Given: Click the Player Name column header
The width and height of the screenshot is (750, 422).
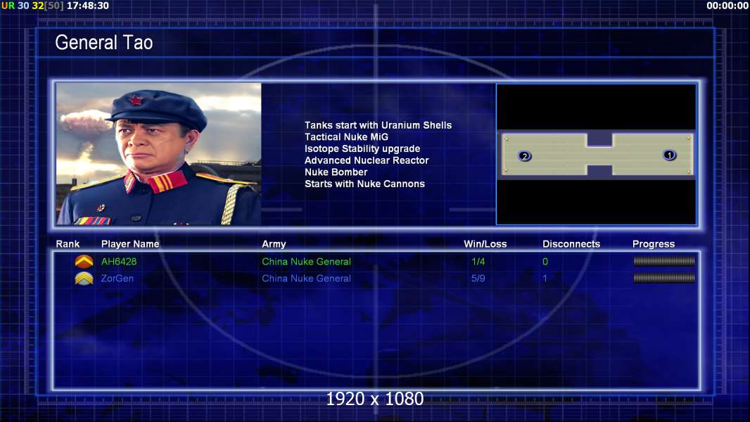Looking at the screenshot, I should pyautogui.click(x=130, y=244).
